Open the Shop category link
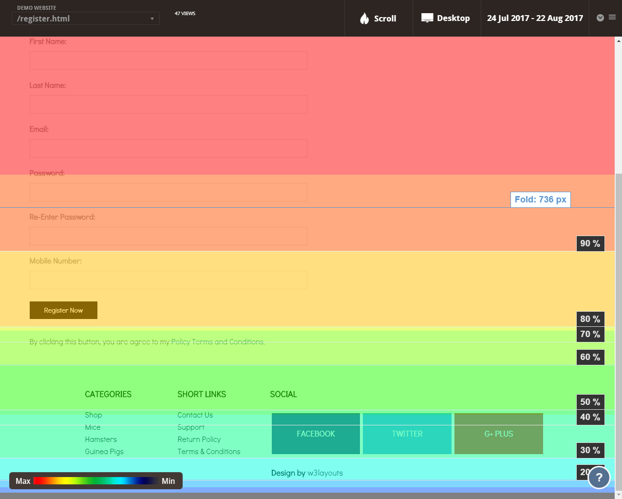Image resolution: width=622 pixels, height=499 pixels. (94, 415)
